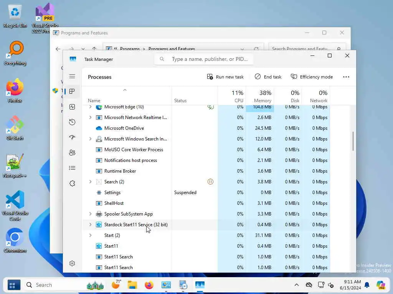Expand the Search (2) process group

[x=90, y=182]
